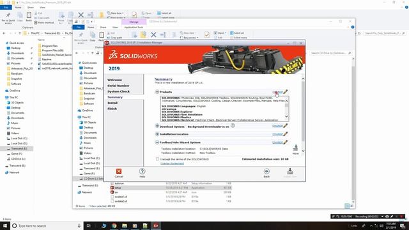Collapse the Toolbox/Hole Wizard Options section

[x=157, y=142]
